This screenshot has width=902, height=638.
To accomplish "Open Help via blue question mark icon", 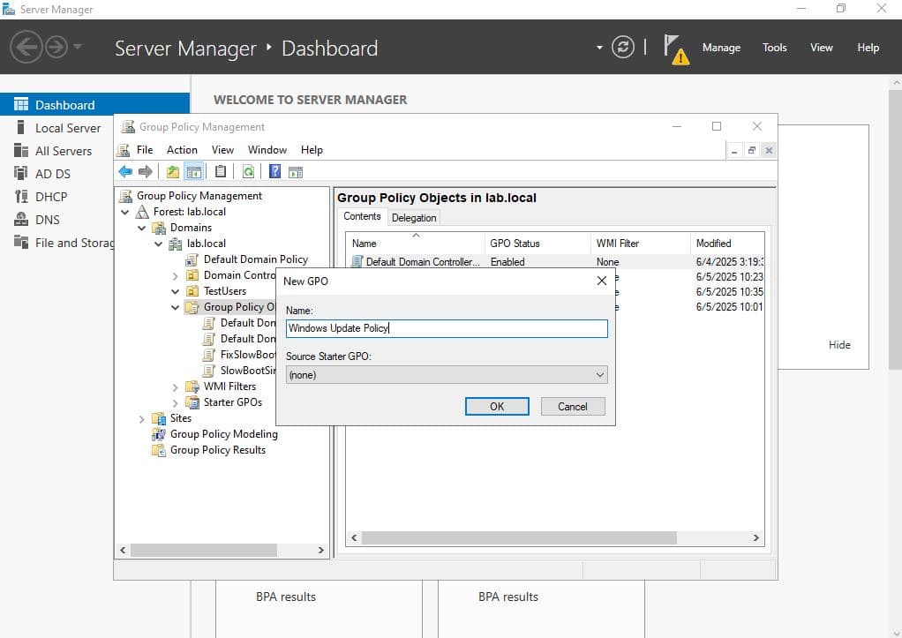I will 275,172.
